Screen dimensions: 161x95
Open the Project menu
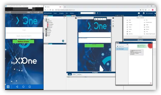tap(55, 13)
